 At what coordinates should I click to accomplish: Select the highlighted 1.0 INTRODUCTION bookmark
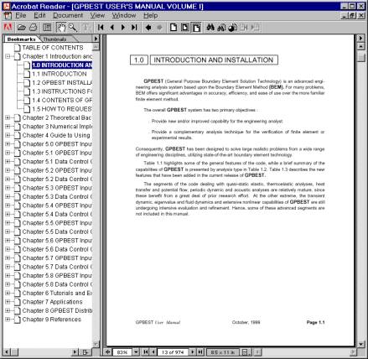tap(62, 65)
